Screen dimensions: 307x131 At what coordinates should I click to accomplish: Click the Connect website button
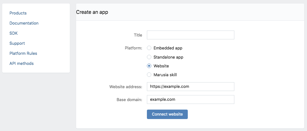coord(167,114)
